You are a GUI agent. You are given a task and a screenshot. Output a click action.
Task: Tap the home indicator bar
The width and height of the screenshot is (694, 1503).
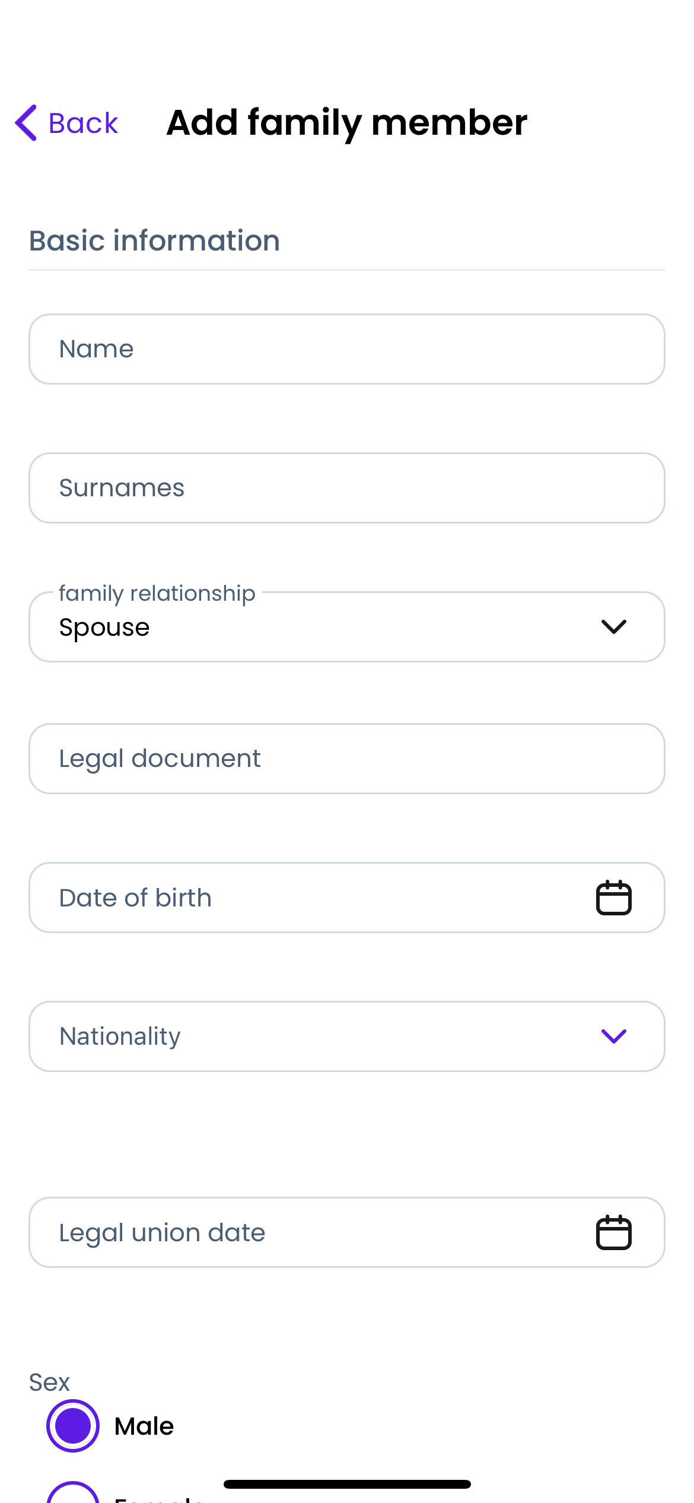click(347, 1484)
